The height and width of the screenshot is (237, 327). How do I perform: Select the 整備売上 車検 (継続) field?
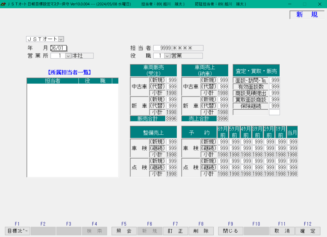[172, 148]
